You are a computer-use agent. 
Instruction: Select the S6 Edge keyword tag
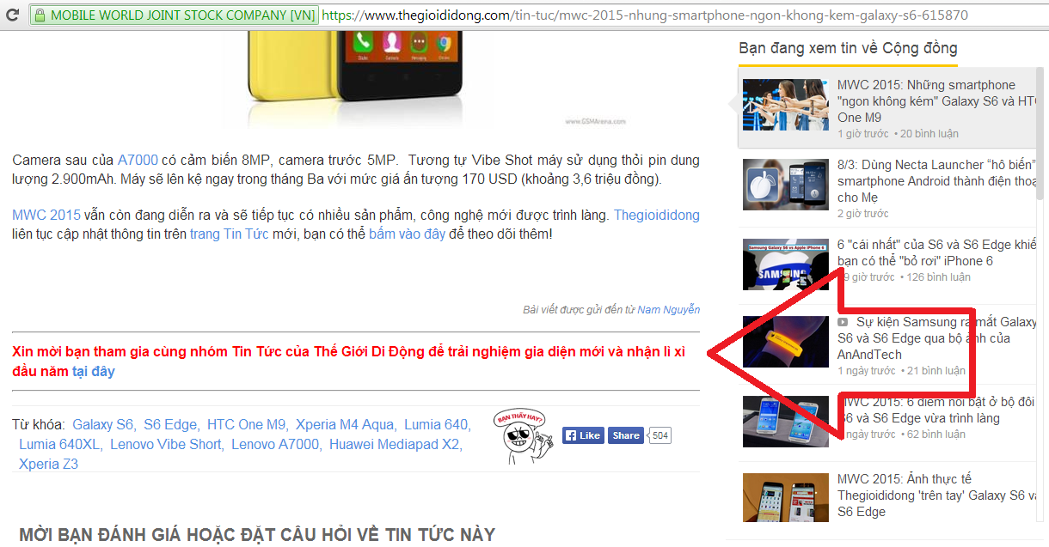[170, 424]
